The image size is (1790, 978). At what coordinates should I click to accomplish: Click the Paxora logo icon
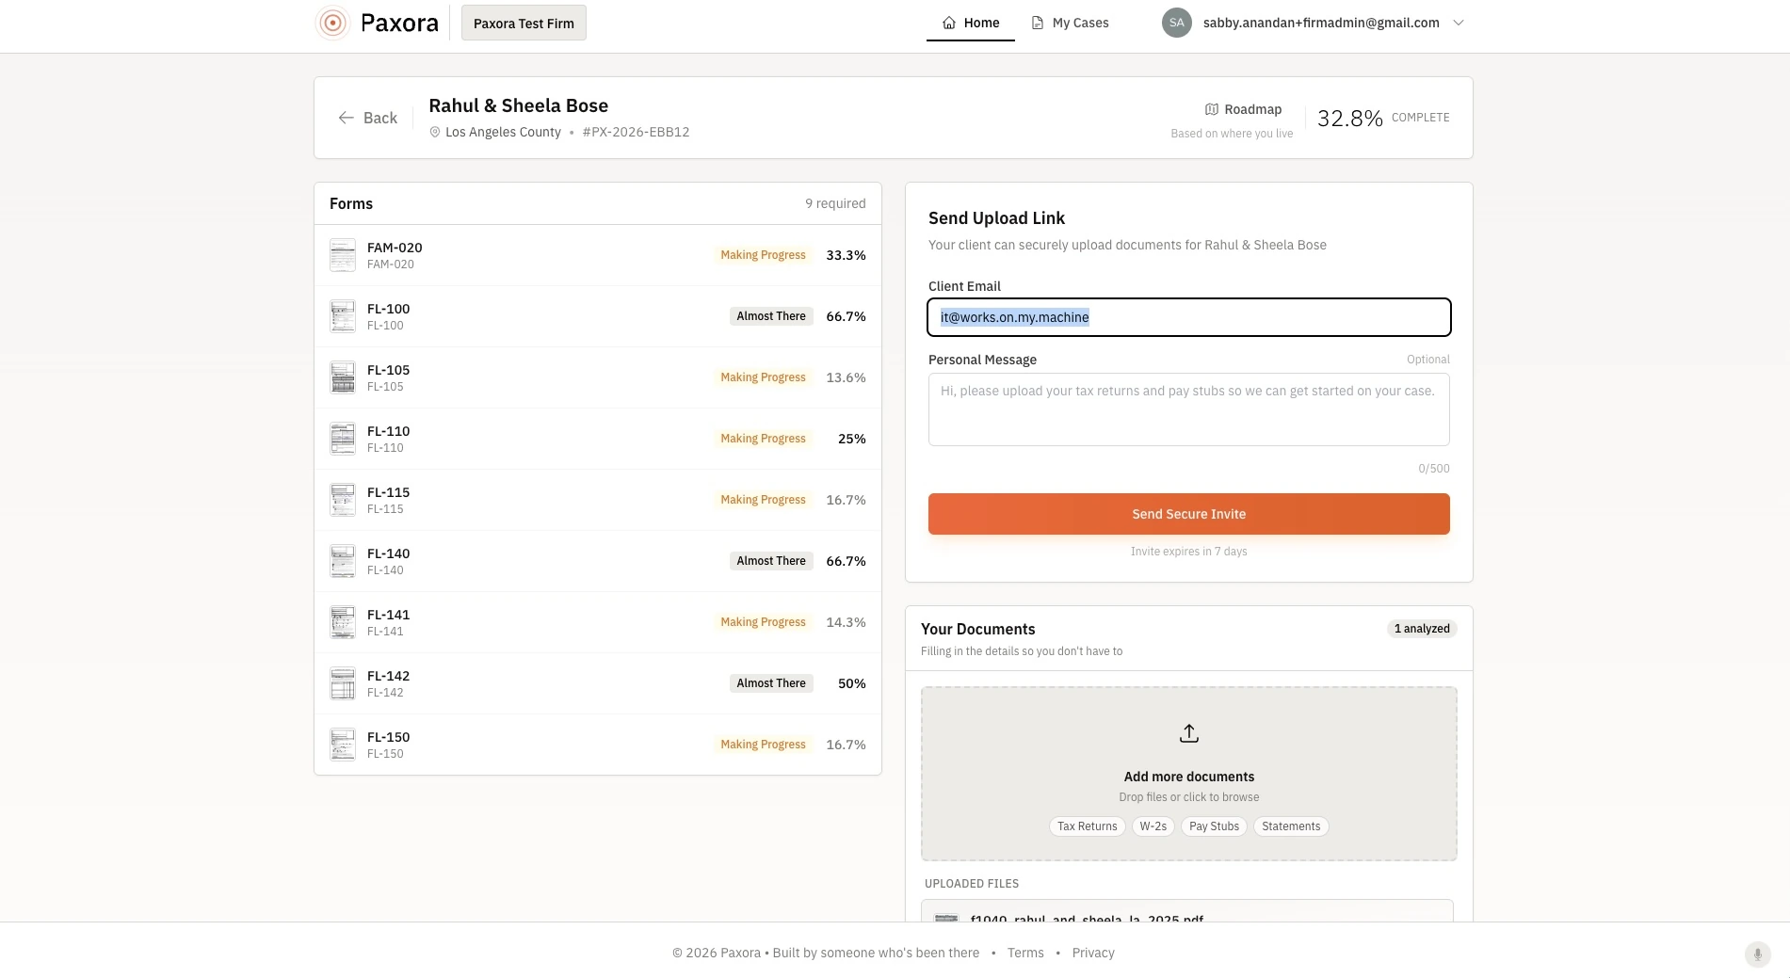(332, 23)
